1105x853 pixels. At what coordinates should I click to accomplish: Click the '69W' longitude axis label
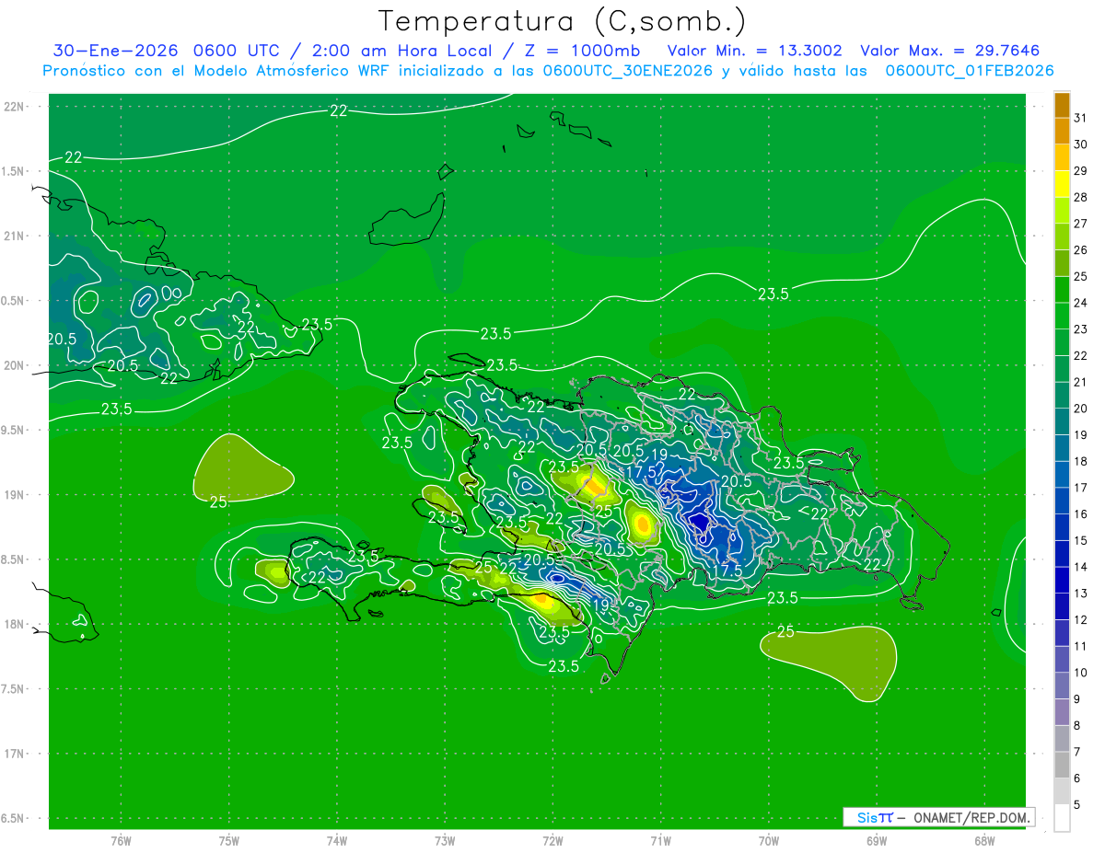pyautogui.click(x=877, y=840)
